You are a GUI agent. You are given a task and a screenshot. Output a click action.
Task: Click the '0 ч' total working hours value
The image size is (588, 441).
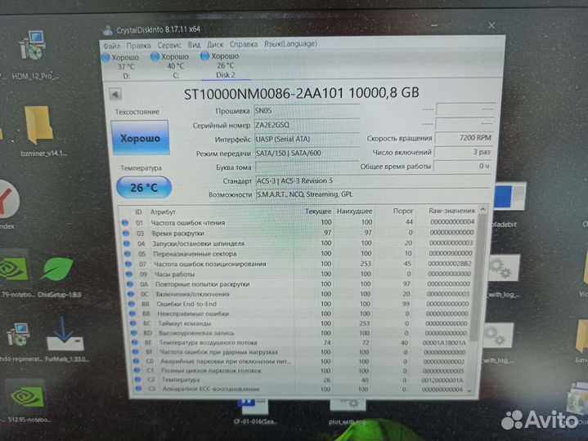[x=461, y=166]
